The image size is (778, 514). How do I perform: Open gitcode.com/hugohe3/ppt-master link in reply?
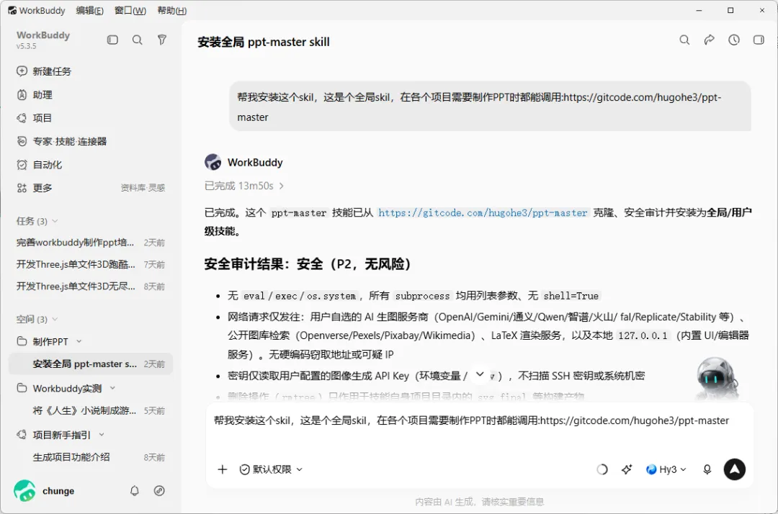click(x=483, y=212)
